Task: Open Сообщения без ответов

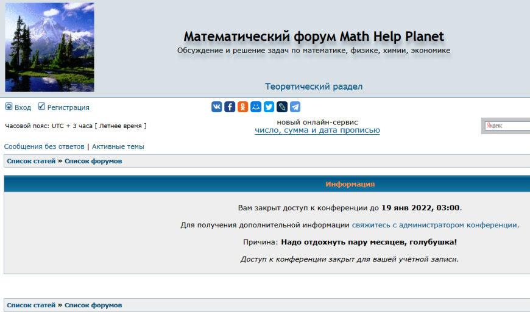Action: pos(44,146)
